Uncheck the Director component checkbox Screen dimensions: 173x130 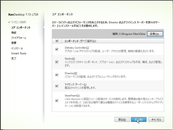click(x=57, y=75)
